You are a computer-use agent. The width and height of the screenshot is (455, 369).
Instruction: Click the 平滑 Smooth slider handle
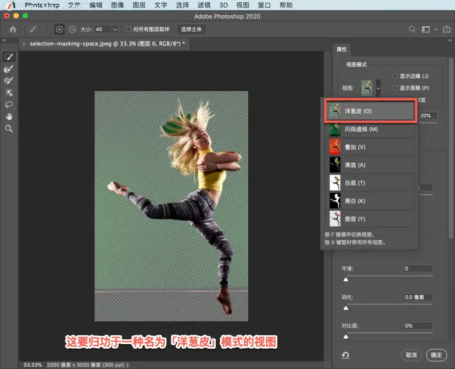(345, 279)
